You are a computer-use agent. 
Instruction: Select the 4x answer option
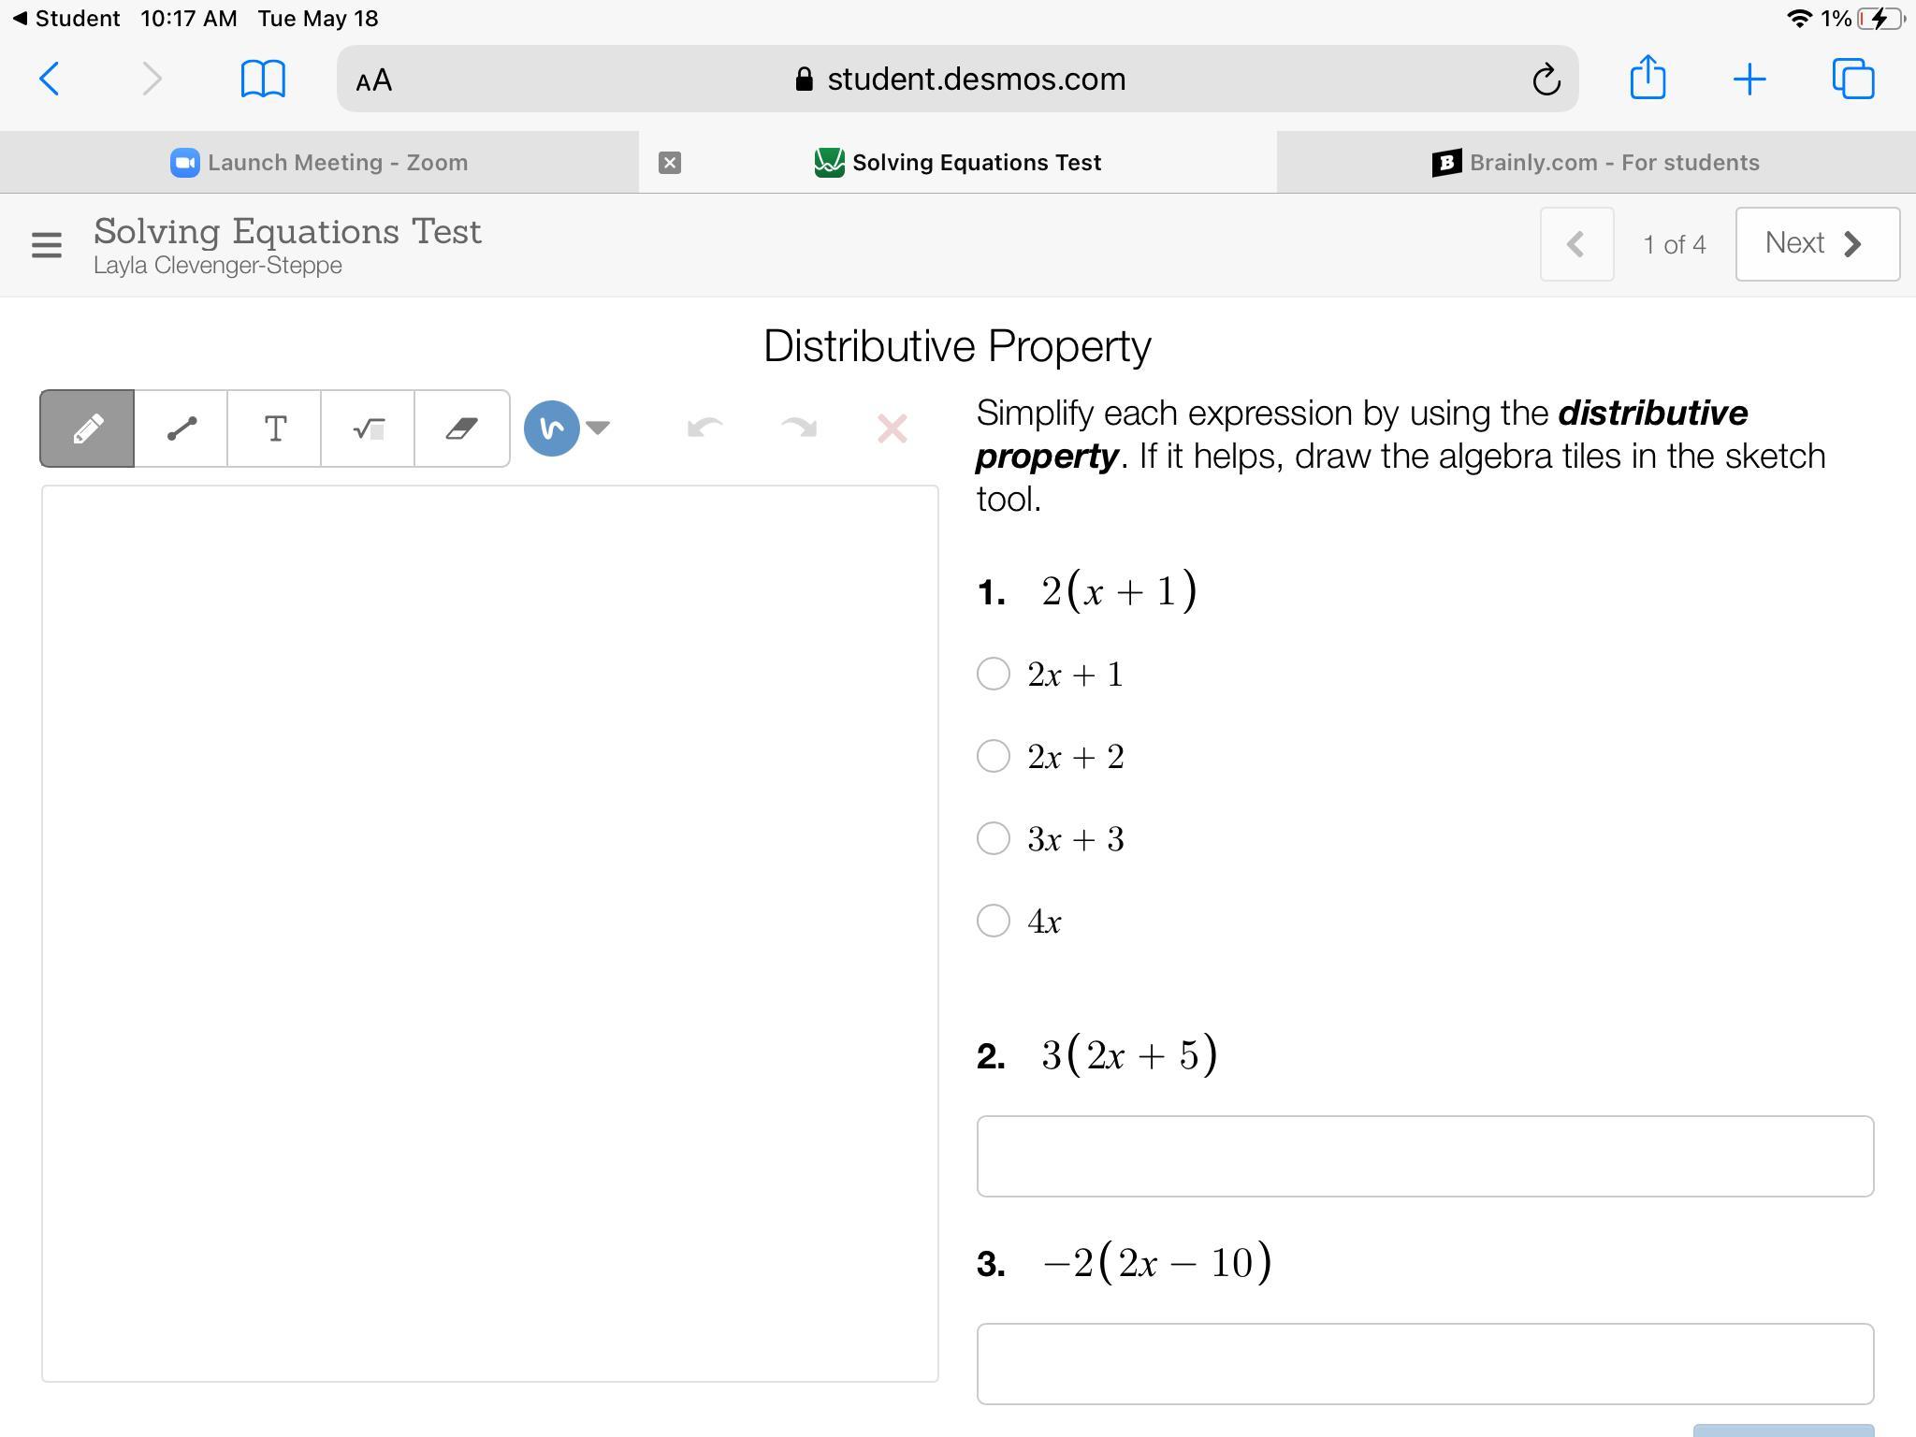(x=993, y=921)
